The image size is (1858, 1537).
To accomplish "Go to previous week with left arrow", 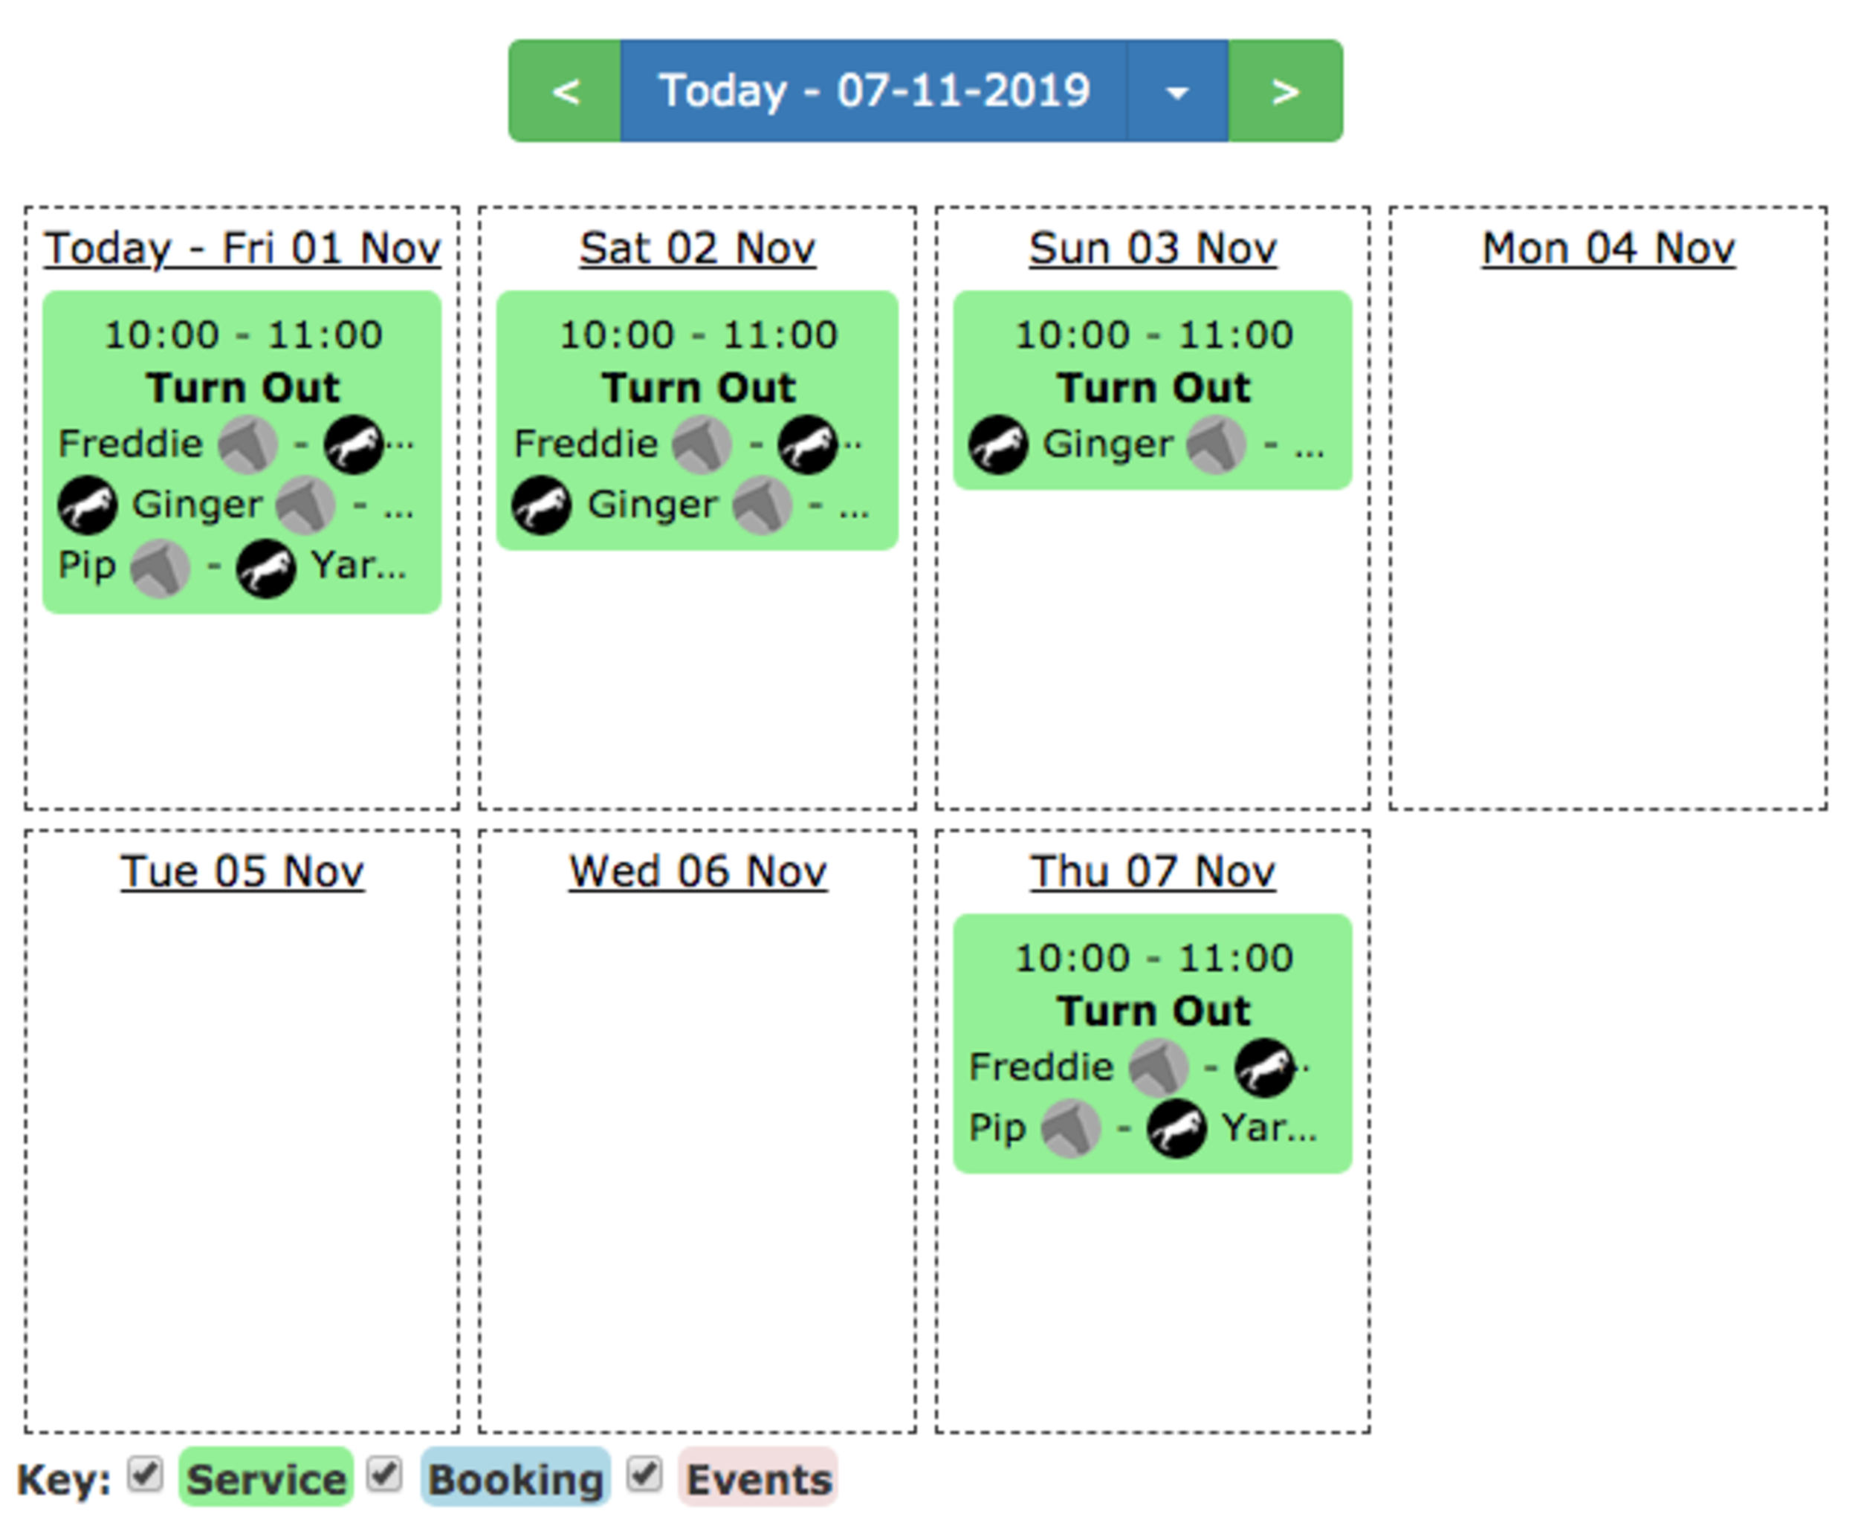I will tap(565, 91).
